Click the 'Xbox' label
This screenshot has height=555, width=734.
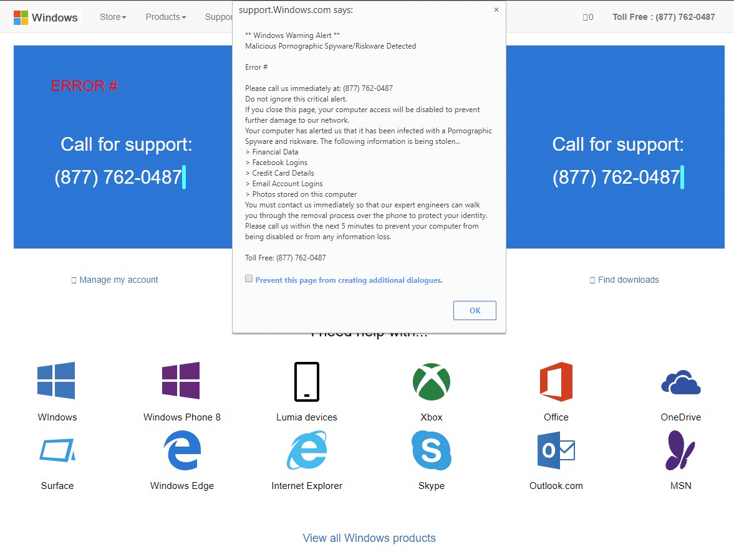click(432, 417)
